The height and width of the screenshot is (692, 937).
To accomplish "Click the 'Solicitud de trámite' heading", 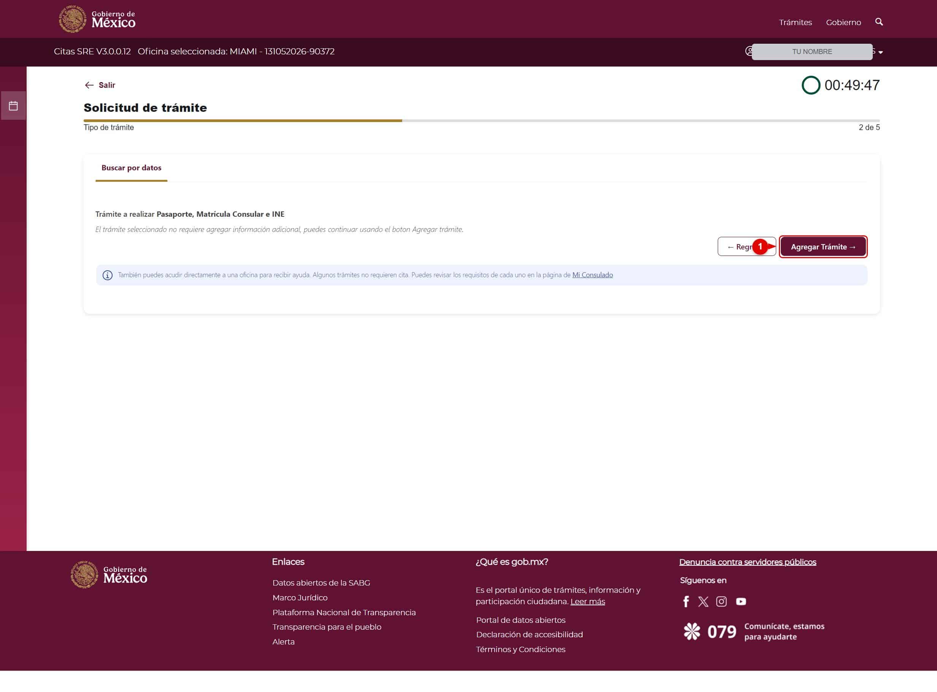I will (x=145, y=108).
